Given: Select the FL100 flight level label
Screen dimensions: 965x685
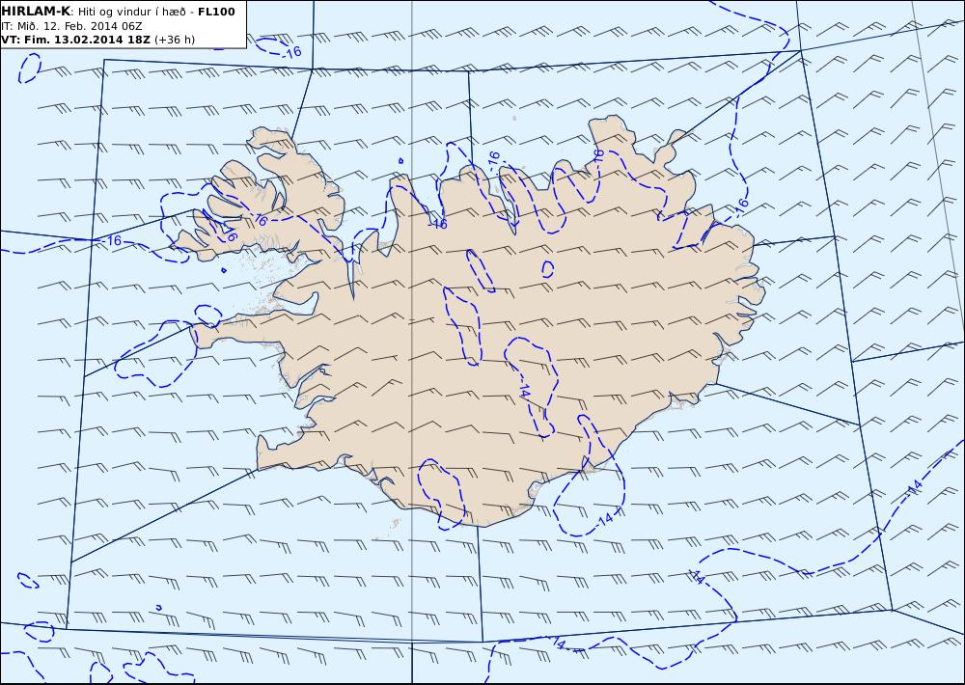Looking at the screenshot, I should (216, 12).
